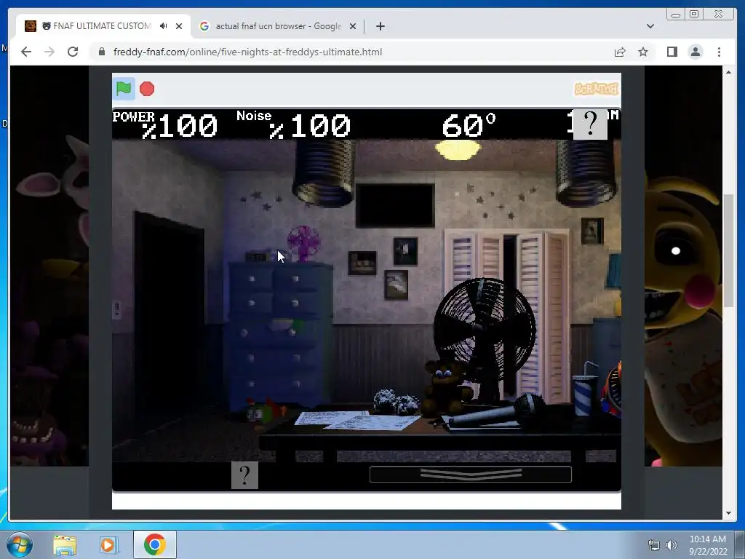Image resolution: width=745 pixels, height=559 pixels.
Task: Stop the project with the red stop button
Action: pyautogui.click(x=147, y=89)
